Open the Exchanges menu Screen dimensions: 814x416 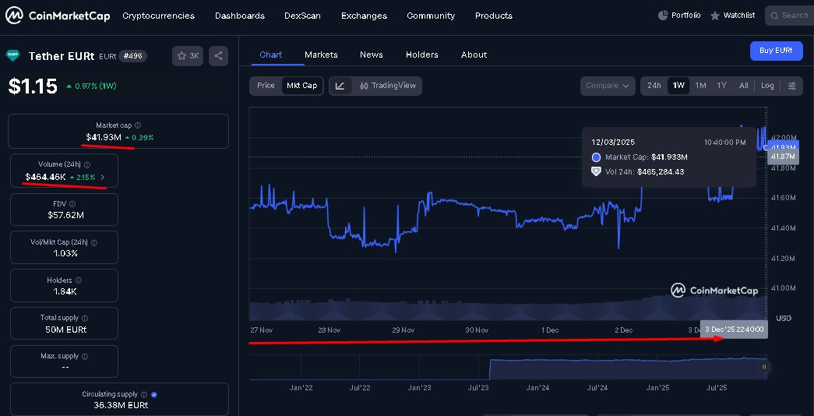(364, 16)
